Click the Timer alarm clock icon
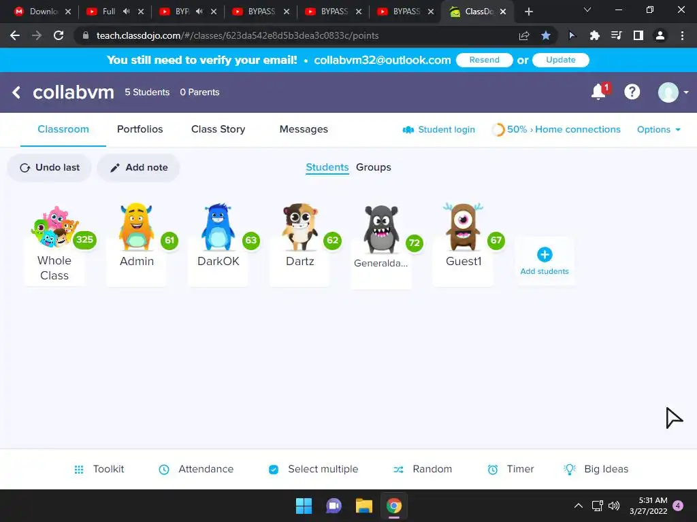Viewport: 697px width, 522px height. pyautogui.click(x=493, y=469)
